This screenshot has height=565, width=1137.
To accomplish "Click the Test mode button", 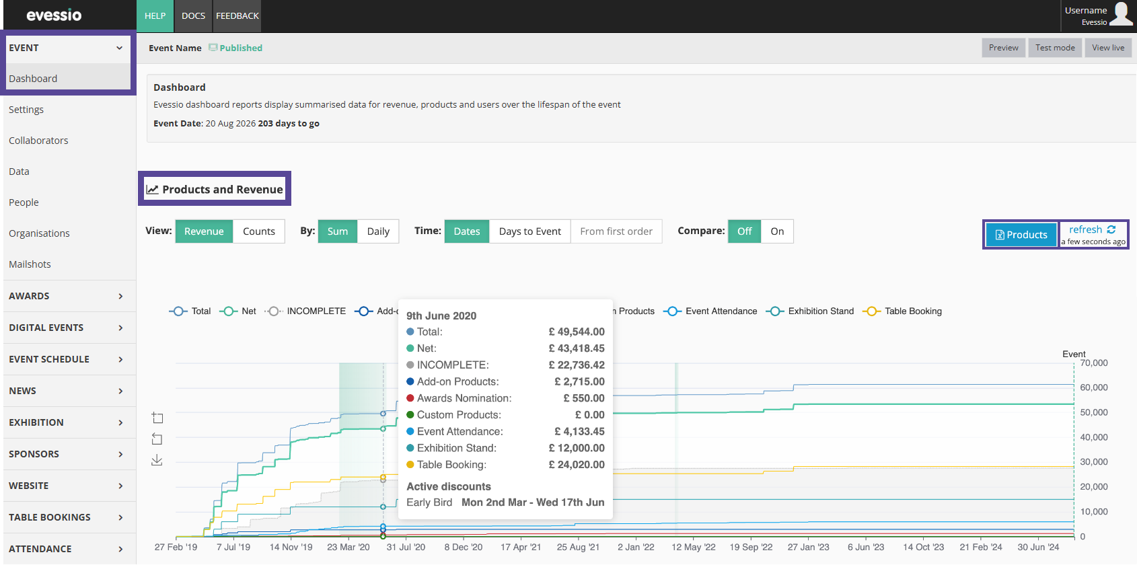I will pyautogui.click(x=1054, y=48).
